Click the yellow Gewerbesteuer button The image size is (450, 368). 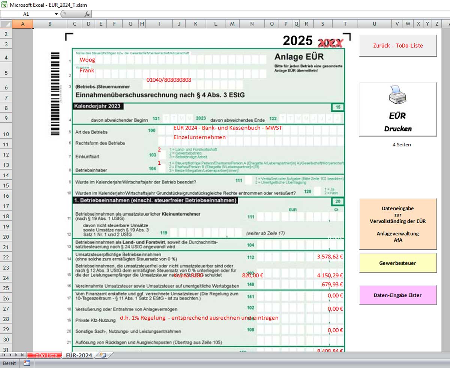tap(398, 263)
